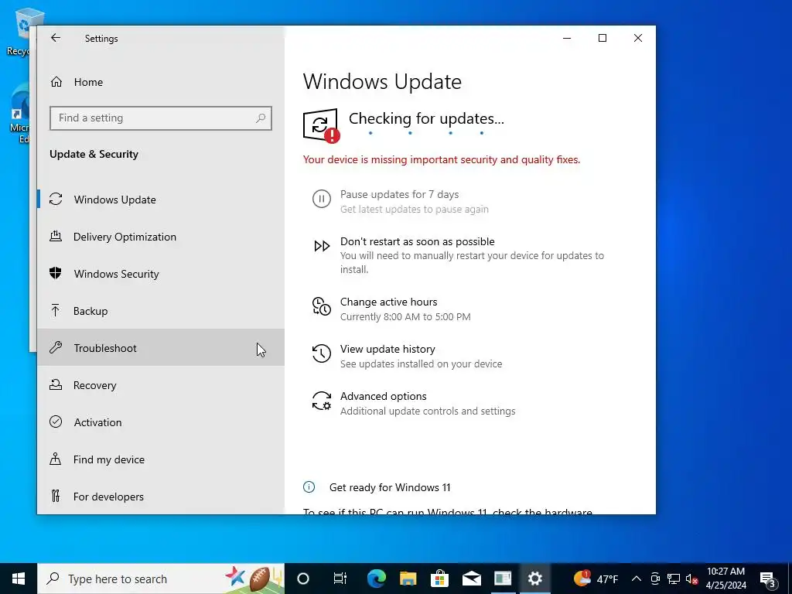The height and width of the screenshot is (594, 792).
Task: Click the Windows Security shield icon
Action: (x=56, y=273)
